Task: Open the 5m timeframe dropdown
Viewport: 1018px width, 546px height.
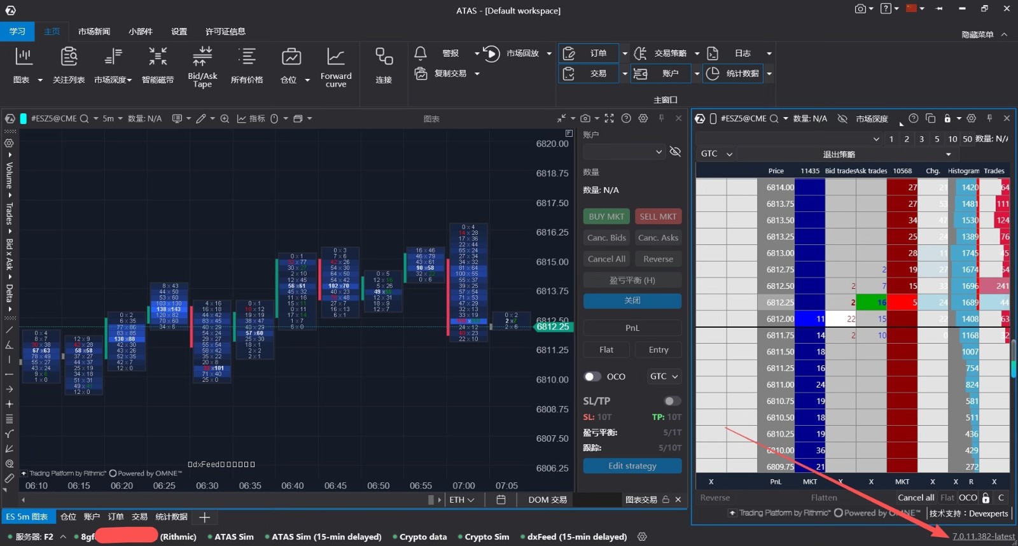Action: (x=113, y=118)
